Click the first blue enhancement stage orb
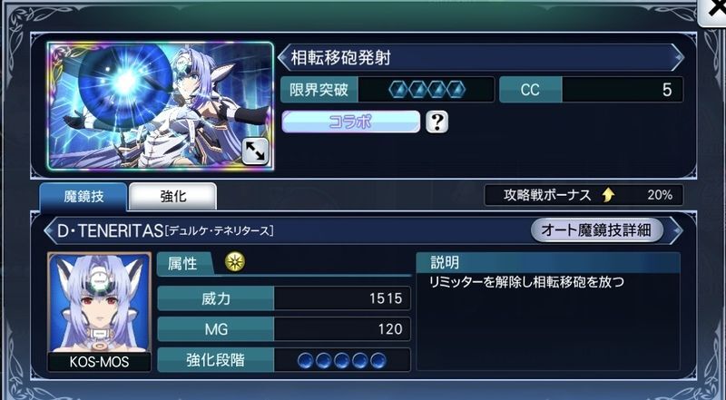 coord(305,360)
